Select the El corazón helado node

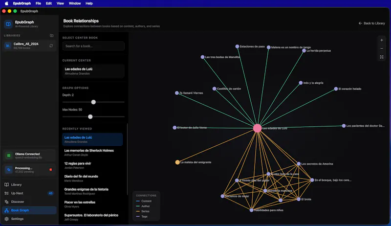coord(336,89)
